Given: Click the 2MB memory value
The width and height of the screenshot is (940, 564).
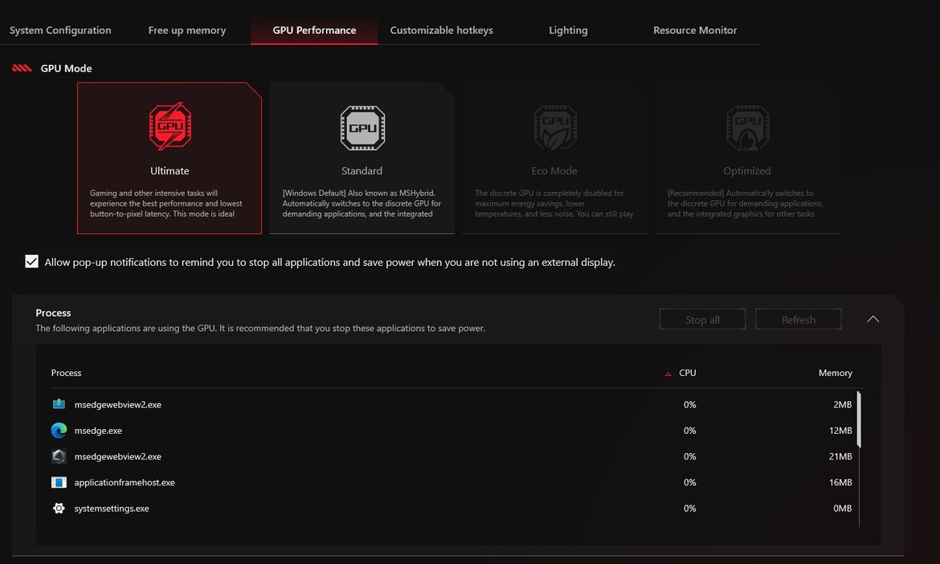Looking at the screenshot, I should 842,405.
